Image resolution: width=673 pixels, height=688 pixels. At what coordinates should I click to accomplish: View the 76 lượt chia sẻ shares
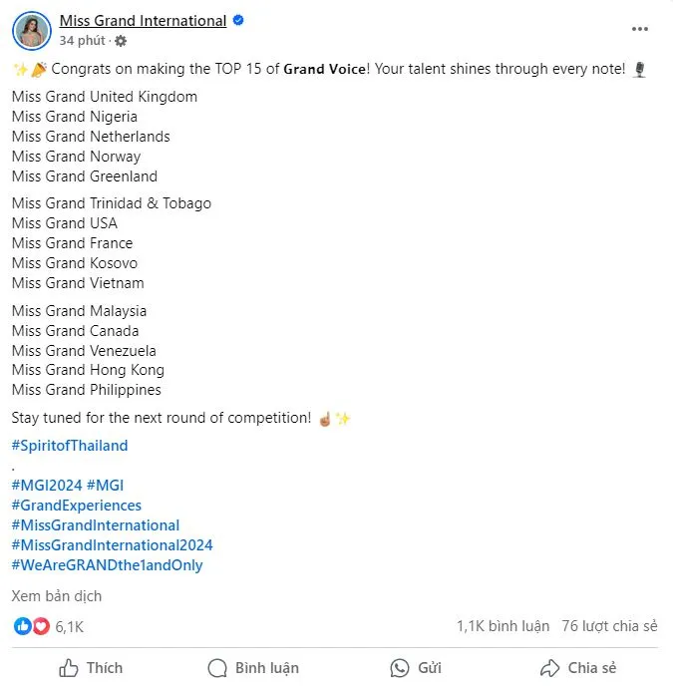pyautogui.click(x=609, y=626)
